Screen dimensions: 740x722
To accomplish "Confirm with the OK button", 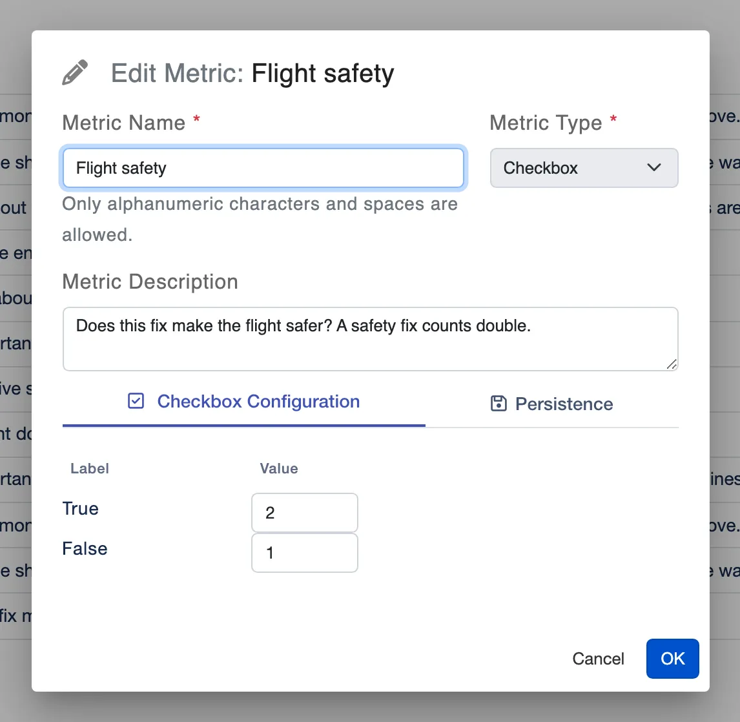I will coord(672,659).
